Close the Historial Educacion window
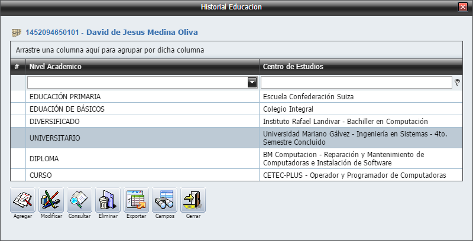Viewport: 473px width, 241px height. [462, 7]
